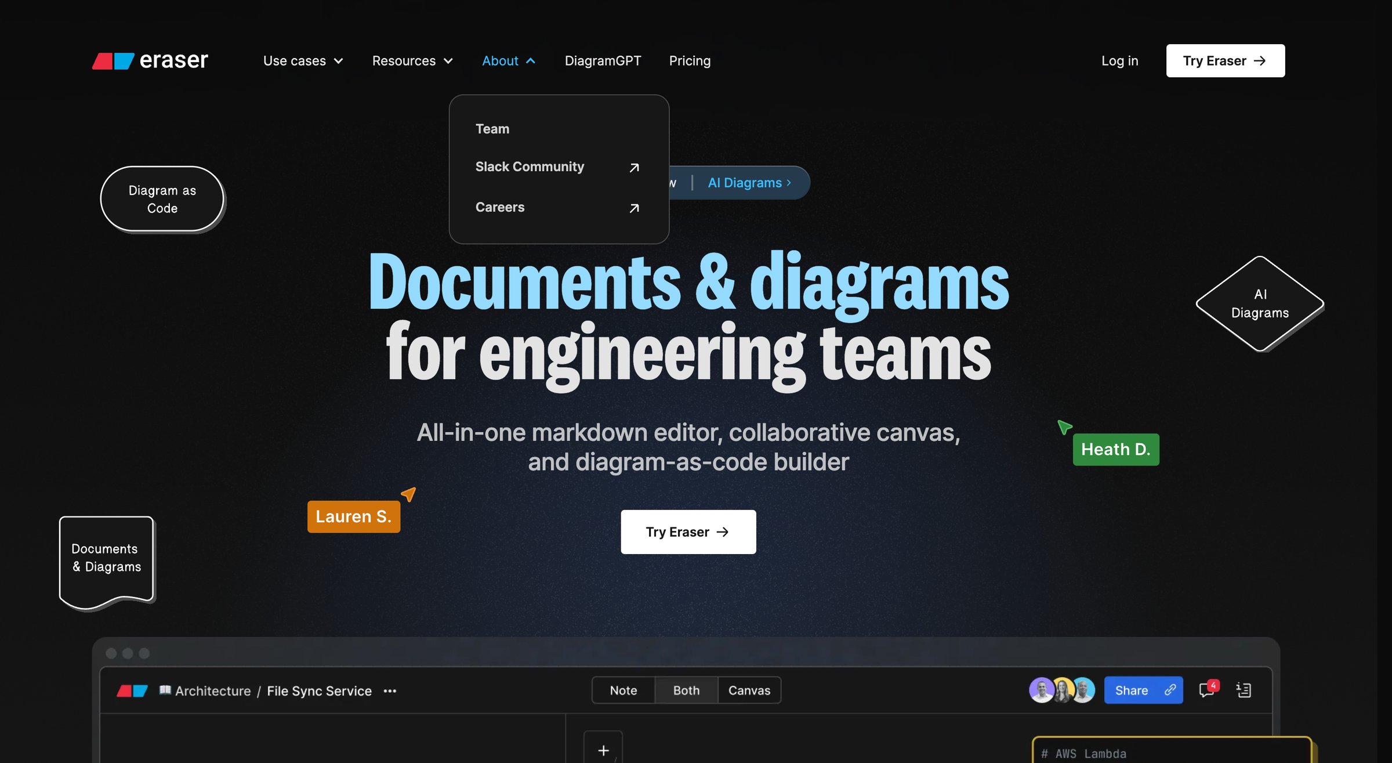Screen dimensions: 1392x763
Task: Expand the Use cases dropdown
Action: click(303, 61)
